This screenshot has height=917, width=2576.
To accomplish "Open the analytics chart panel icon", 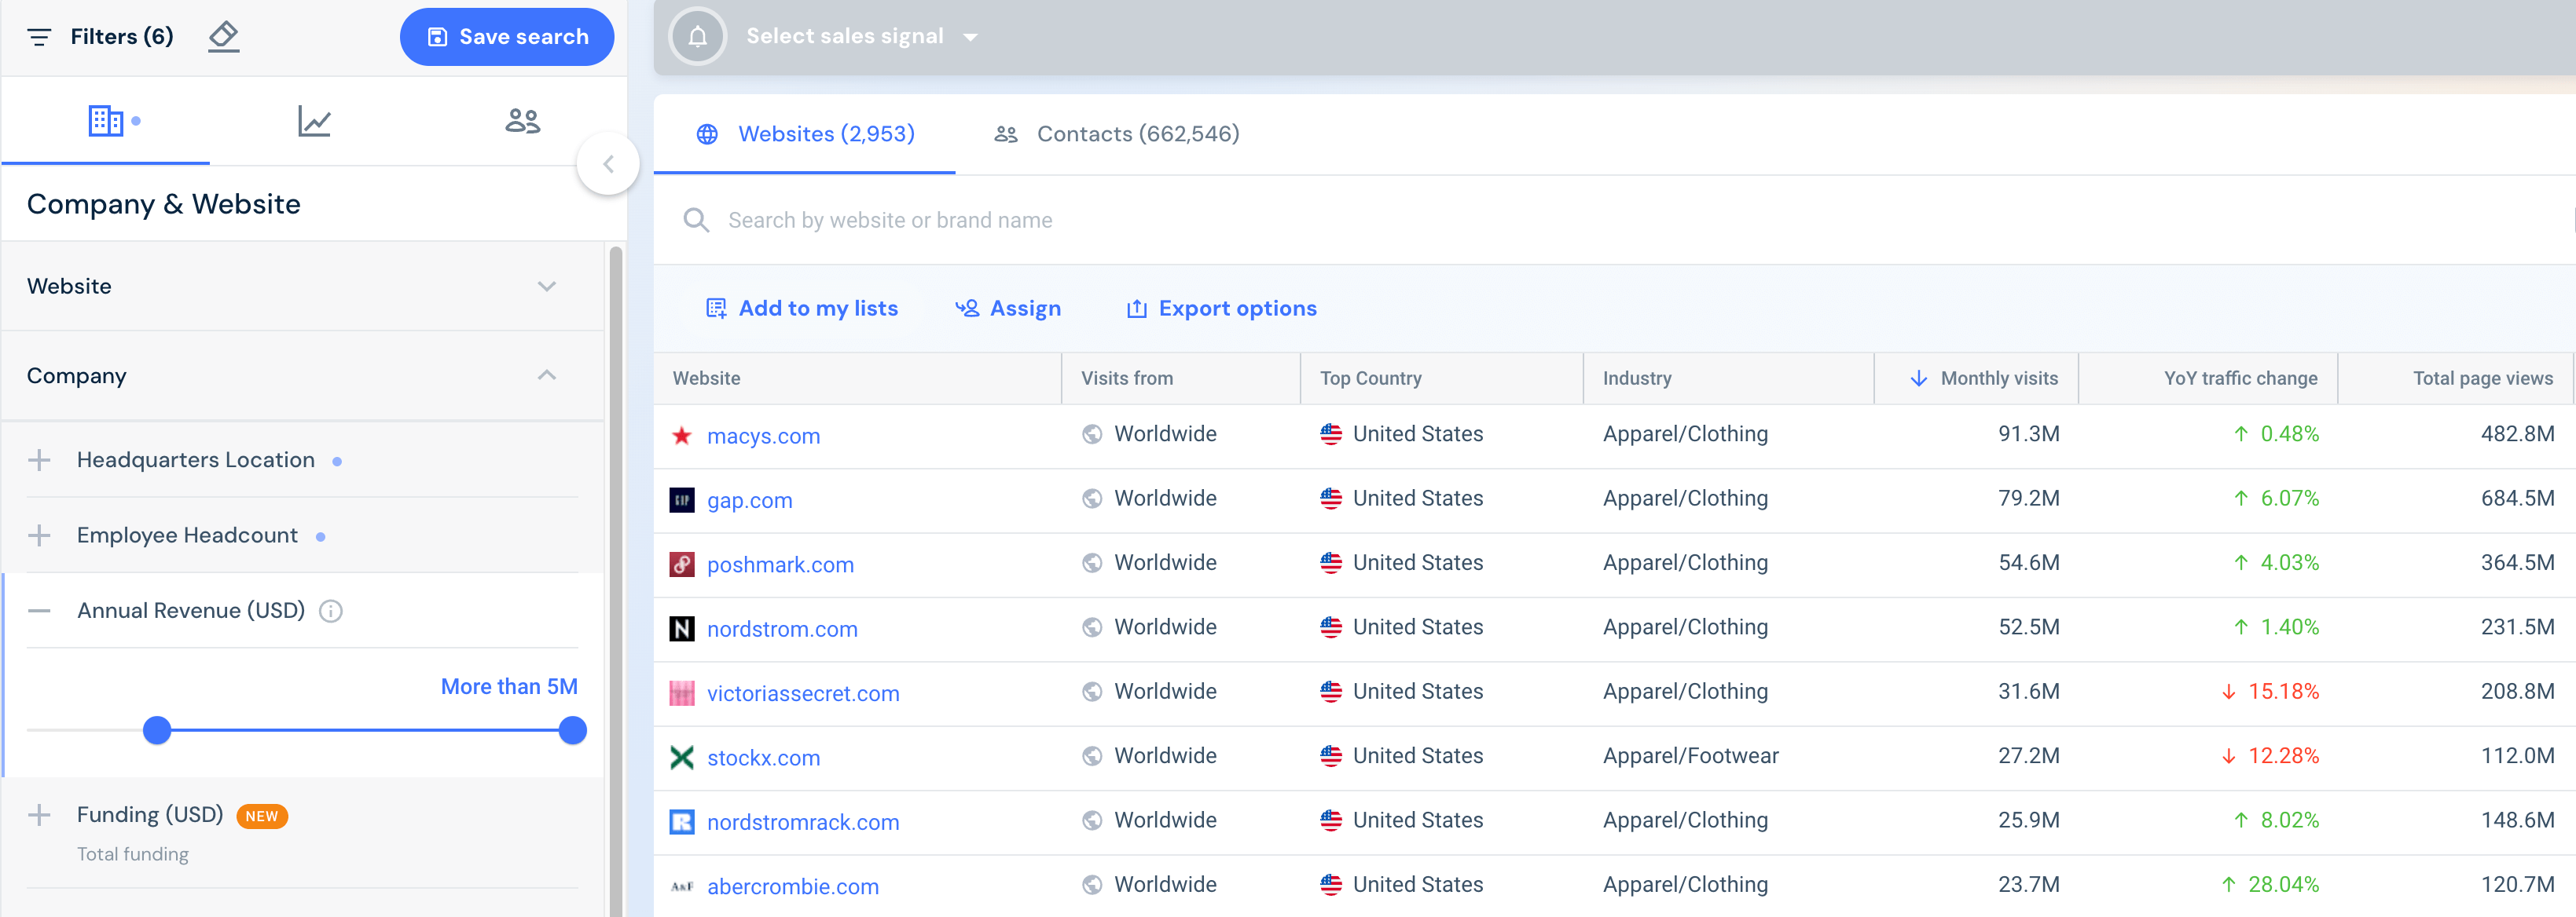I will [313, 119].
